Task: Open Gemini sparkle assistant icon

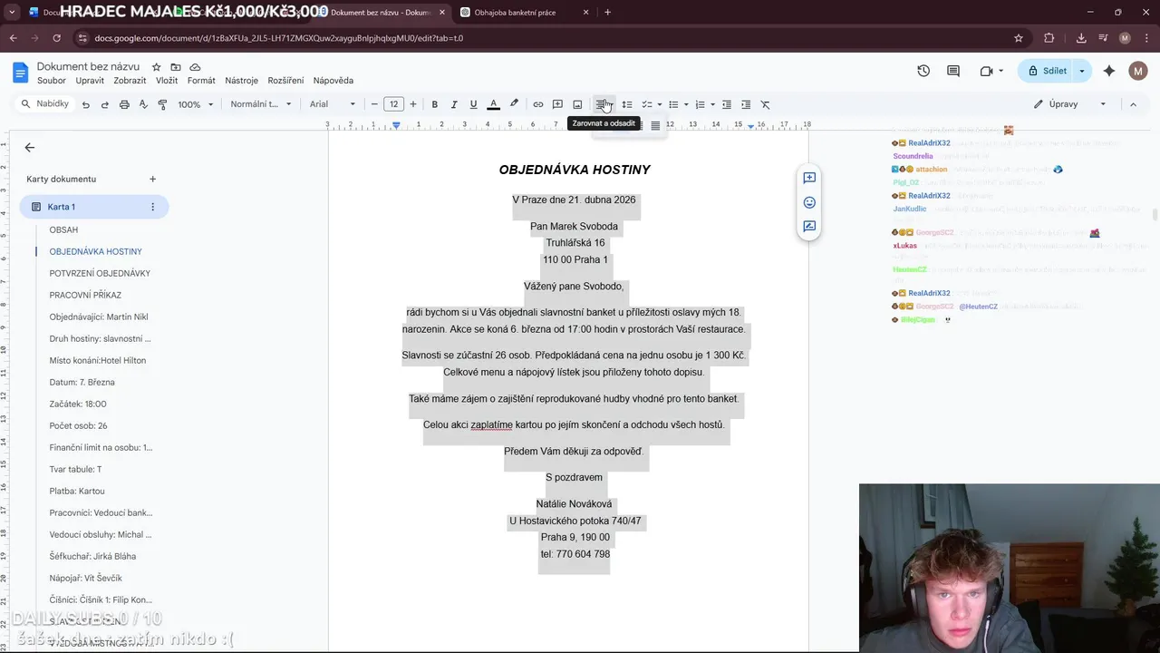Action: coord(1109,71)
